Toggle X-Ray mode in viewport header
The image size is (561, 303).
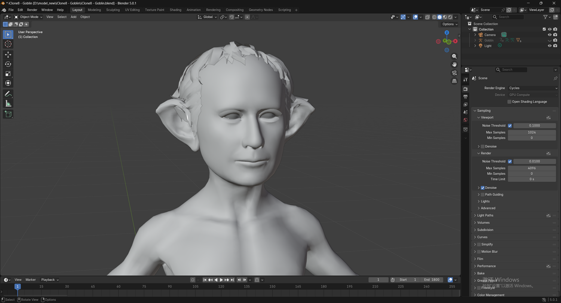[427, 17]
